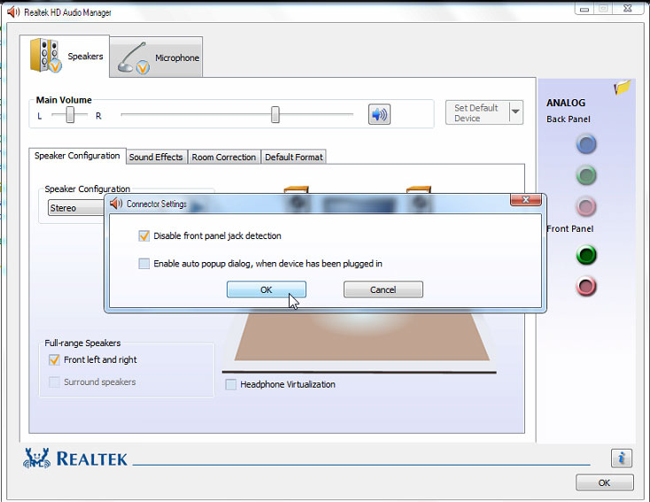Screen dimensions: 650x502
Task: Open the Speaker Configuration Stereo dropdown
Action: [x=76, y=208]
